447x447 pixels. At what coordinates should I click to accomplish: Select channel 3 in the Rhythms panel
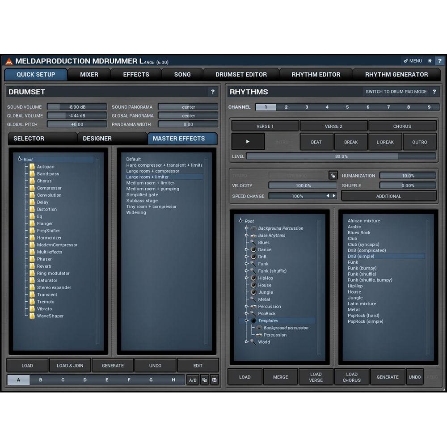pyautogui.click(x=306, y=107)
